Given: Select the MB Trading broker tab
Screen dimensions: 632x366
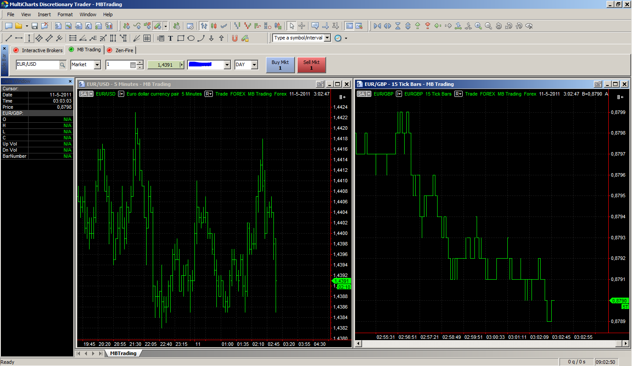Looking at the screenshot, I should pyautogui.click(x=85, y=50).
